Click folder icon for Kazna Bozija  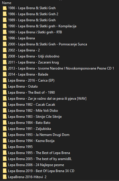5,141
